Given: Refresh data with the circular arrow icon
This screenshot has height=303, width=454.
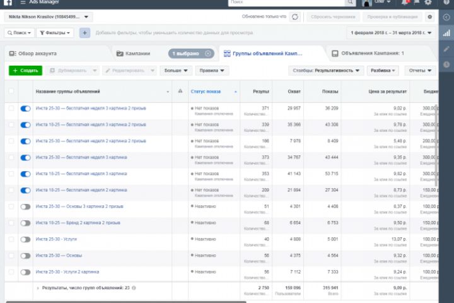Looking at the screenshot, I should [294, 17].
